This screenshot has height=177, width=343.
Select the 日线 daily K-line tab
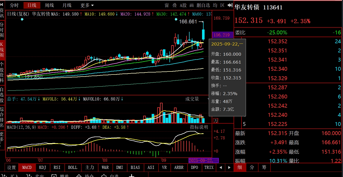(32, 5)
